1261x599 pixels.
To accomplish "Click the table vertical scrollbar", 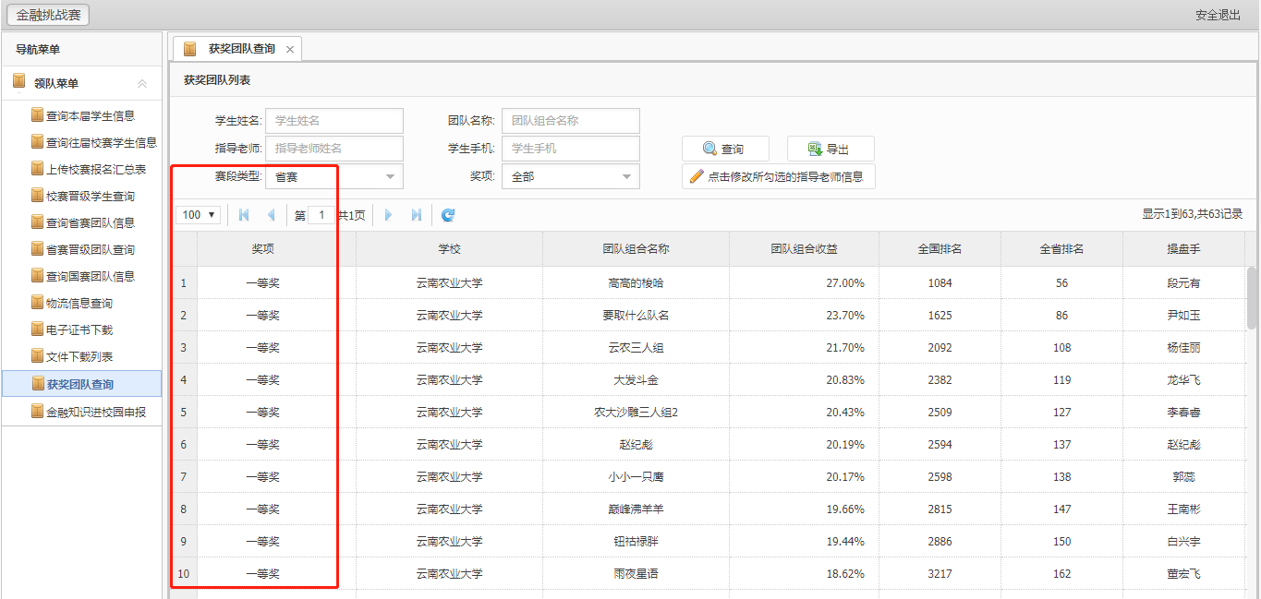I will click(1252, 297).
